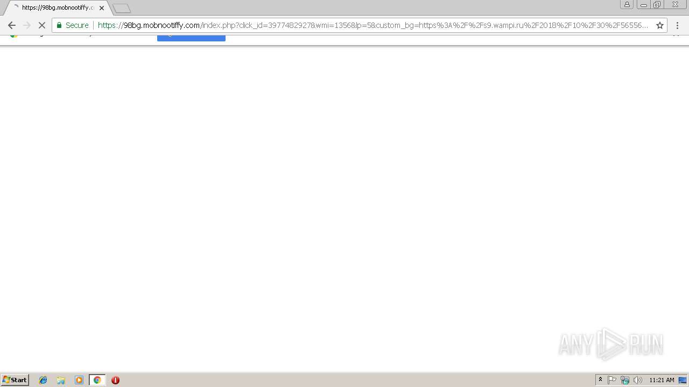This screenshot has height=387, width=689.
Task: Open the Windows Start menu
Action: pos(15,380)
